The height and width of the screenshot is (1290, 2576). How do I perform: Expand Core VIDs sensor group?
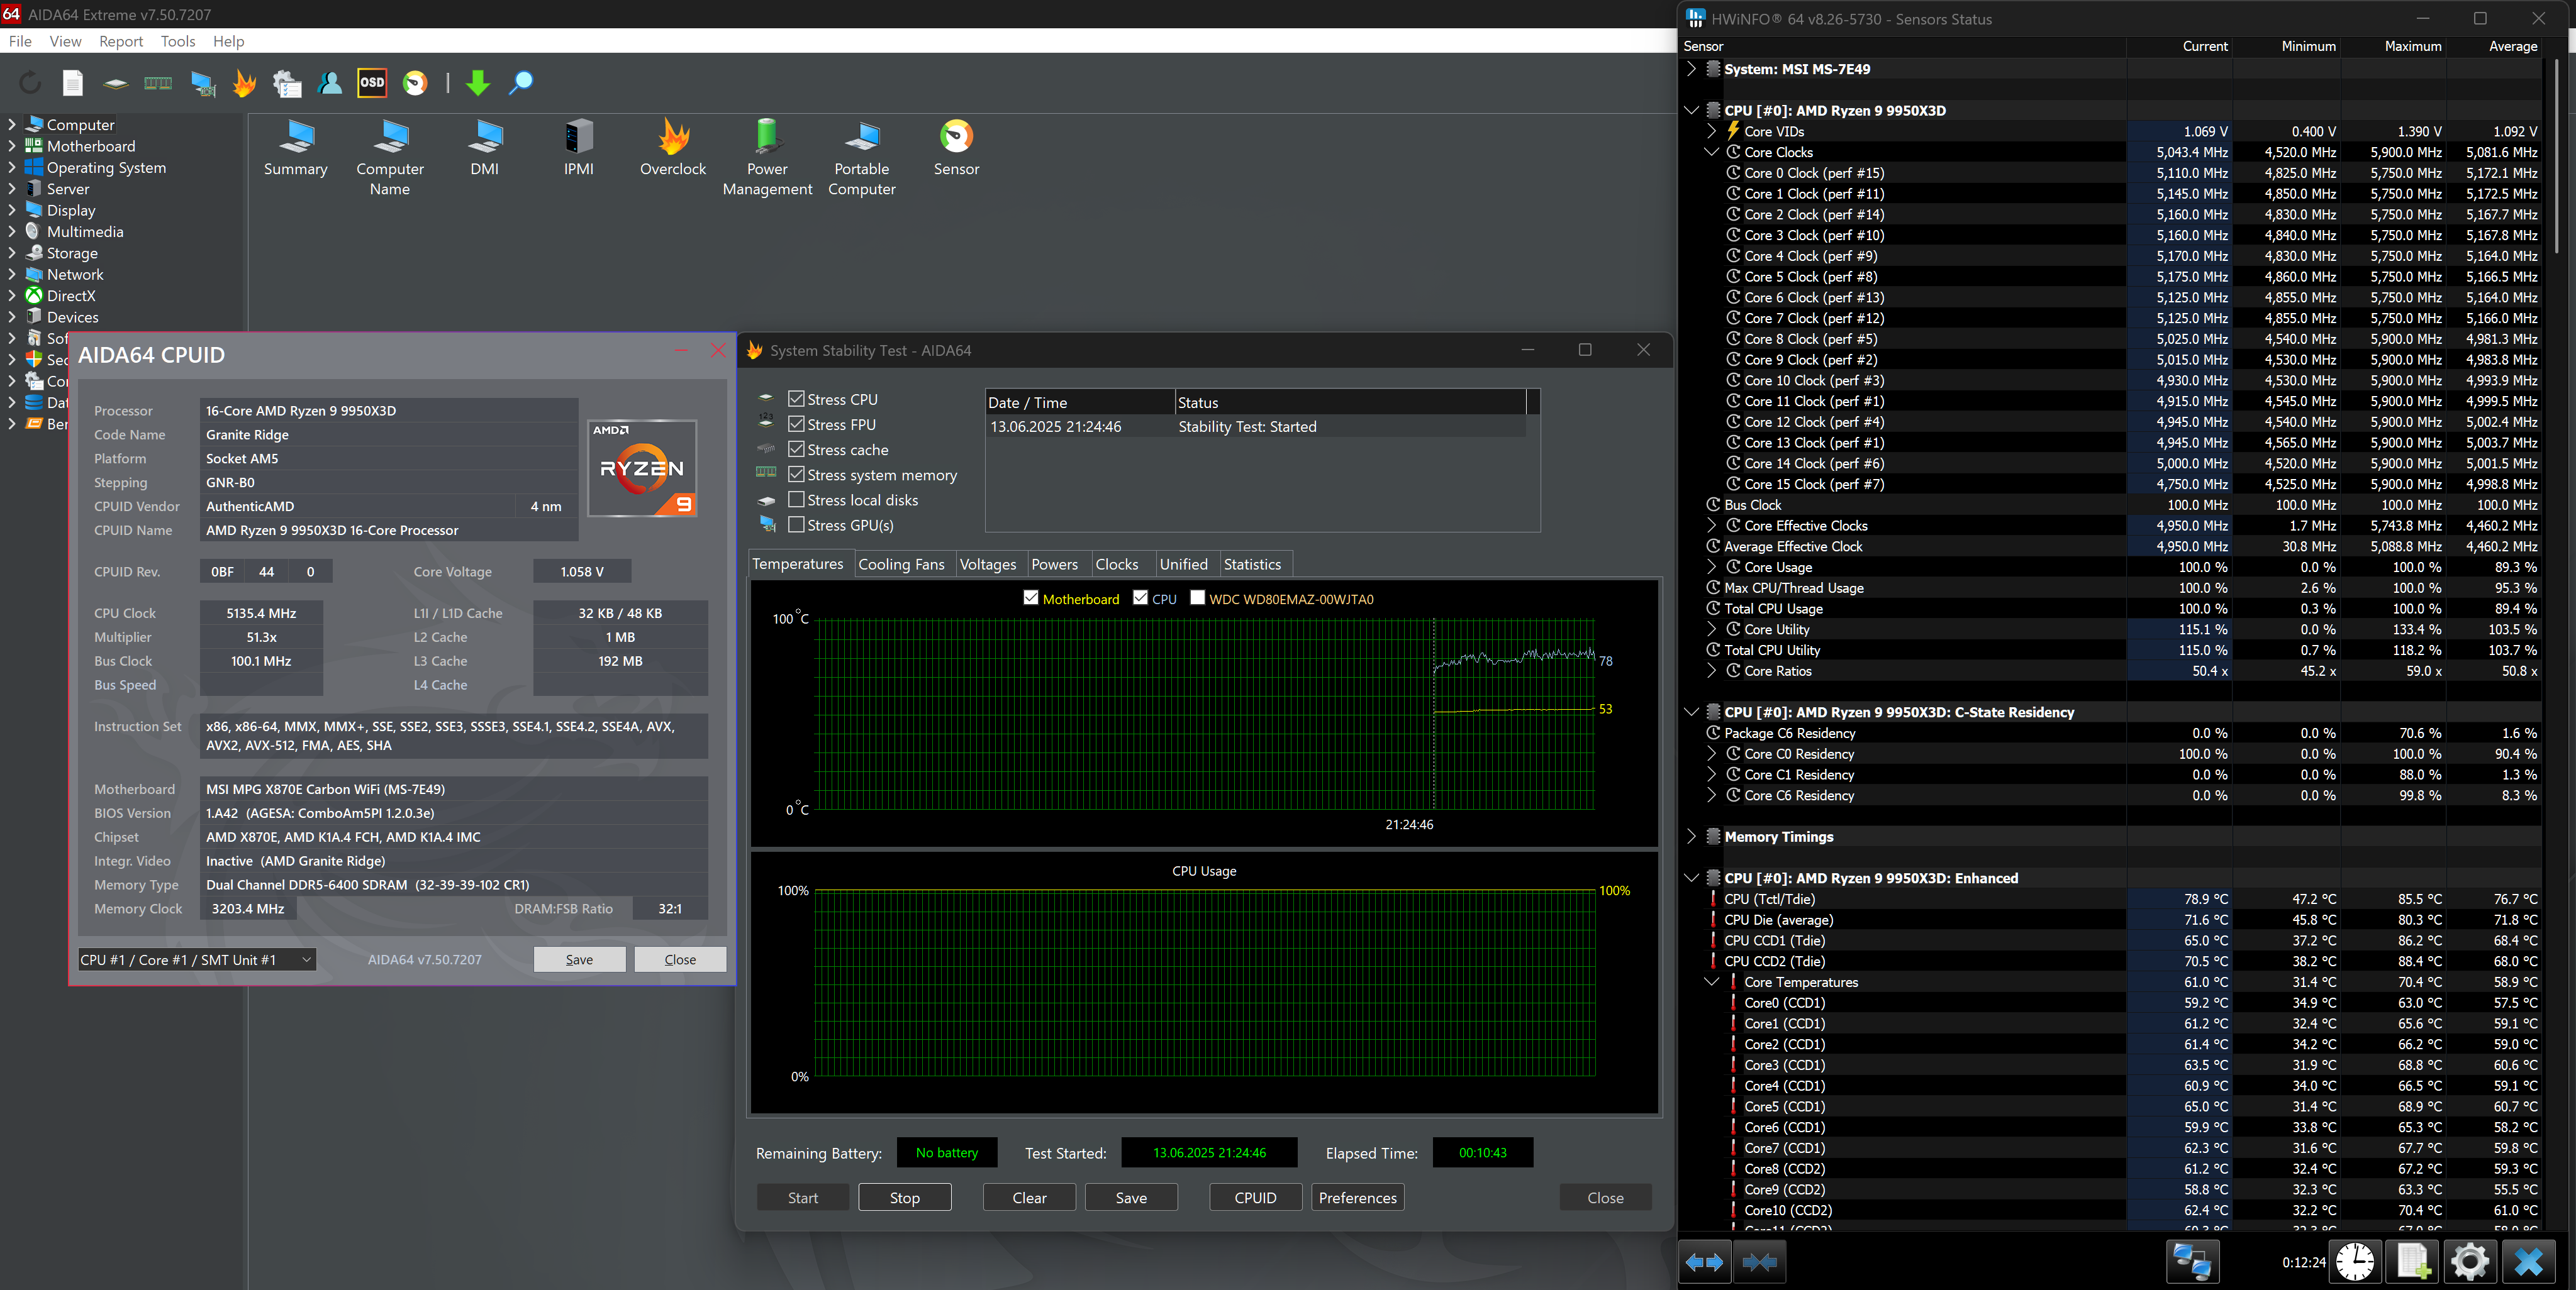[1711, 131]
